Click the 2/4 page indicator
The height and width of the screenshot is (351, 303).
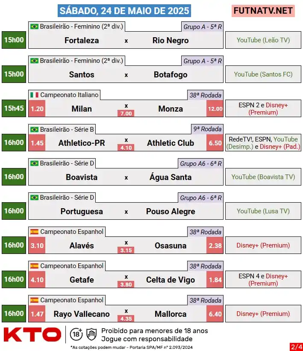297,347
